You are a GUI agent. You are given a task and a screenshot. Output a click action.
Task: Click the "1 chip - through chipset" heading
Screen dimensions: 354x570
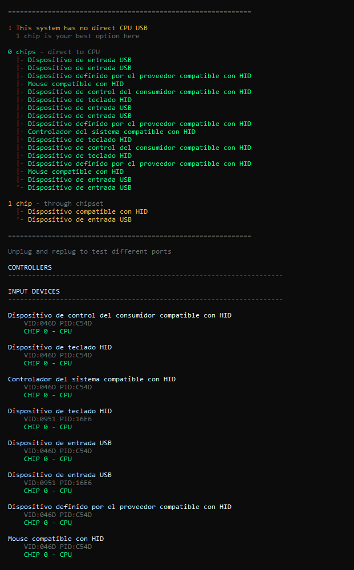[x=56, y=203]
